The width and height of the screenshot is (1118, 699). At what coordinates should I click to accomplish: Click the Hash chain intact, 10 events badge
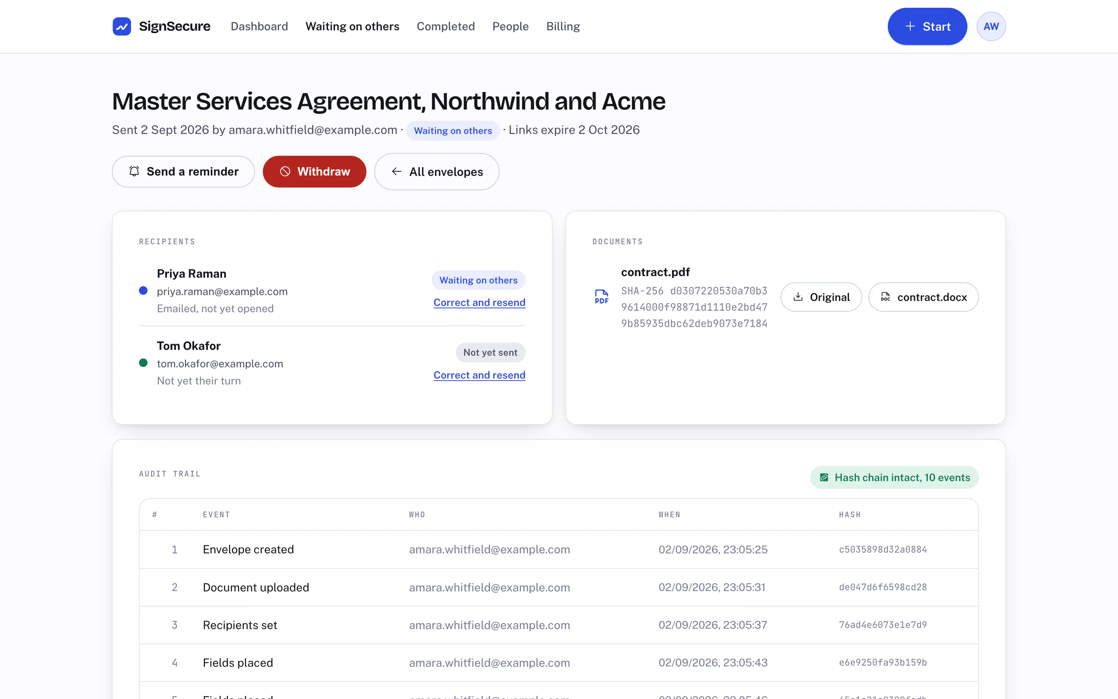pyautogui.click(x=894, y=478)
